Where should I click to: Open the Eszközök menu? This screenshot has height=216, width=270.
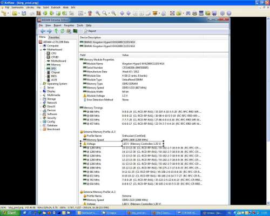pyautogui.click(x=56, y=8)
